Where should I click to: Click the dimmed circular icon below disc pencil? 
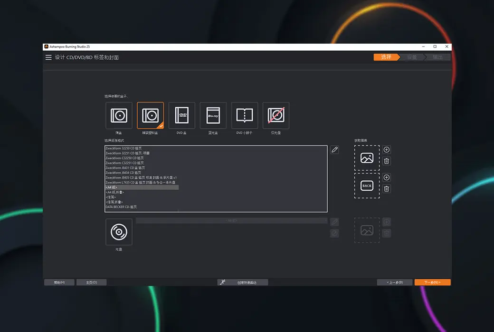pyautogui.click(x=334, y=233)
